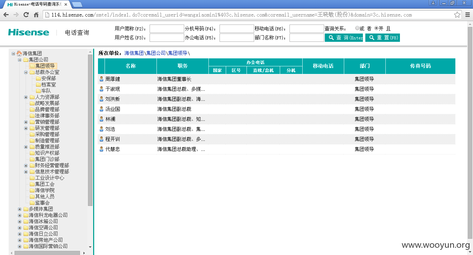Click the Hisense logo

[29, 32]
